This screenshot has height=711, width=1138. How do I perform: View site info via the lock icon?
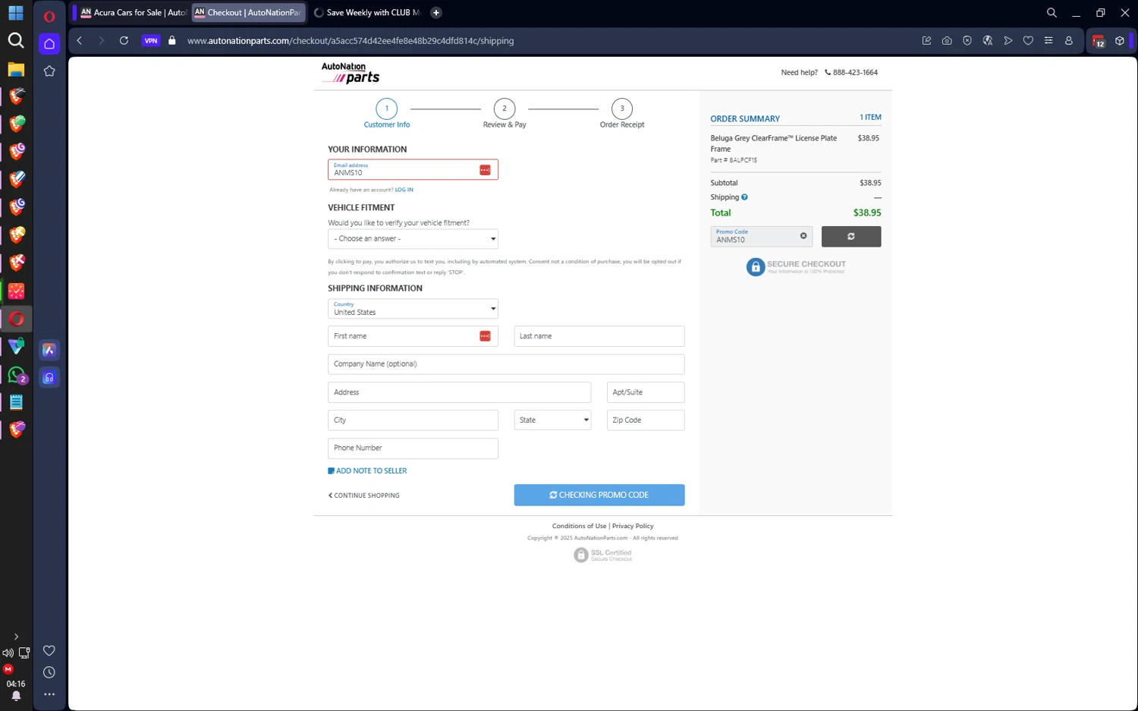point(172,41)
